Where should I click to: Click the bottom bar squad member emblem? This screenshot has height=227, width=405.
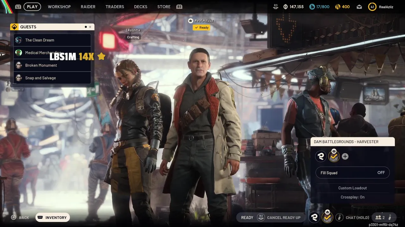tap(314, 217)
